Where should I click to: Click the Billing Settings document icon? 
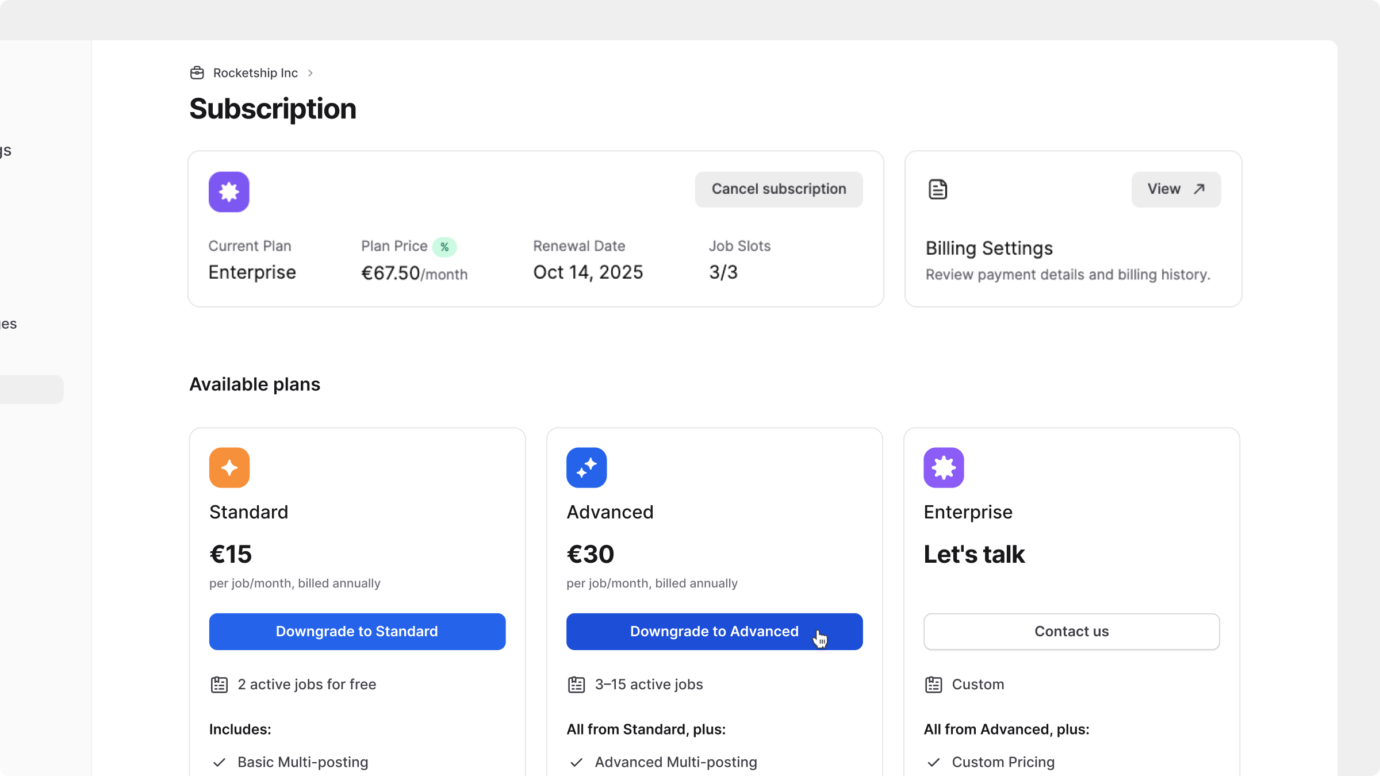938,189
